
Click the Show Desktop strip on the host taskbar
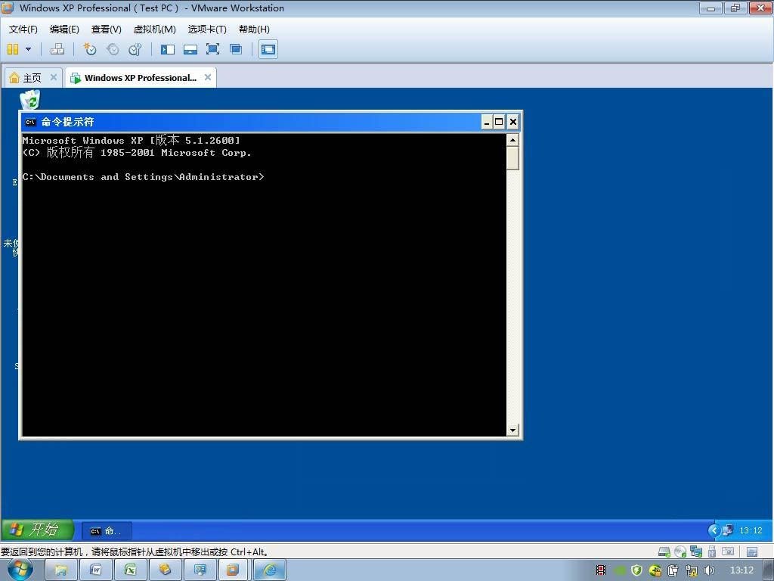coord(769,570)
